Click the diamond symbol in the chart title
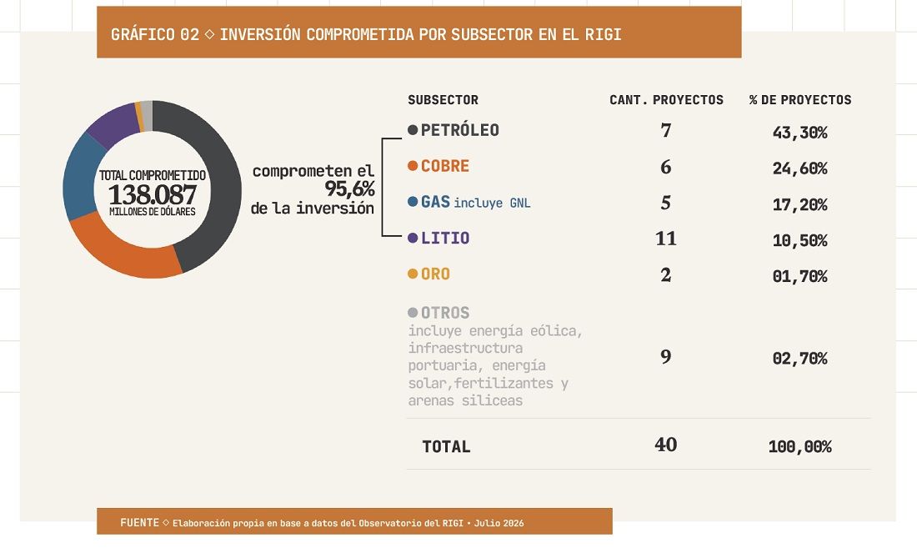Screen dimensions: 917x548 209,34
